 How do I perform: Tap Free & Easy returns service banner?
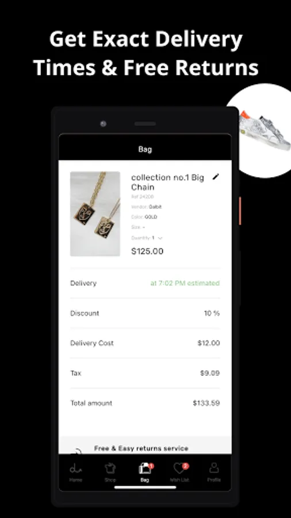[145, 445]
